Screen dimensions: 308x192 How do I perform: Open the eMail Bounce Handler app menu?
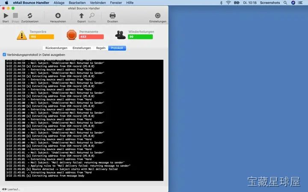point(31,3)
